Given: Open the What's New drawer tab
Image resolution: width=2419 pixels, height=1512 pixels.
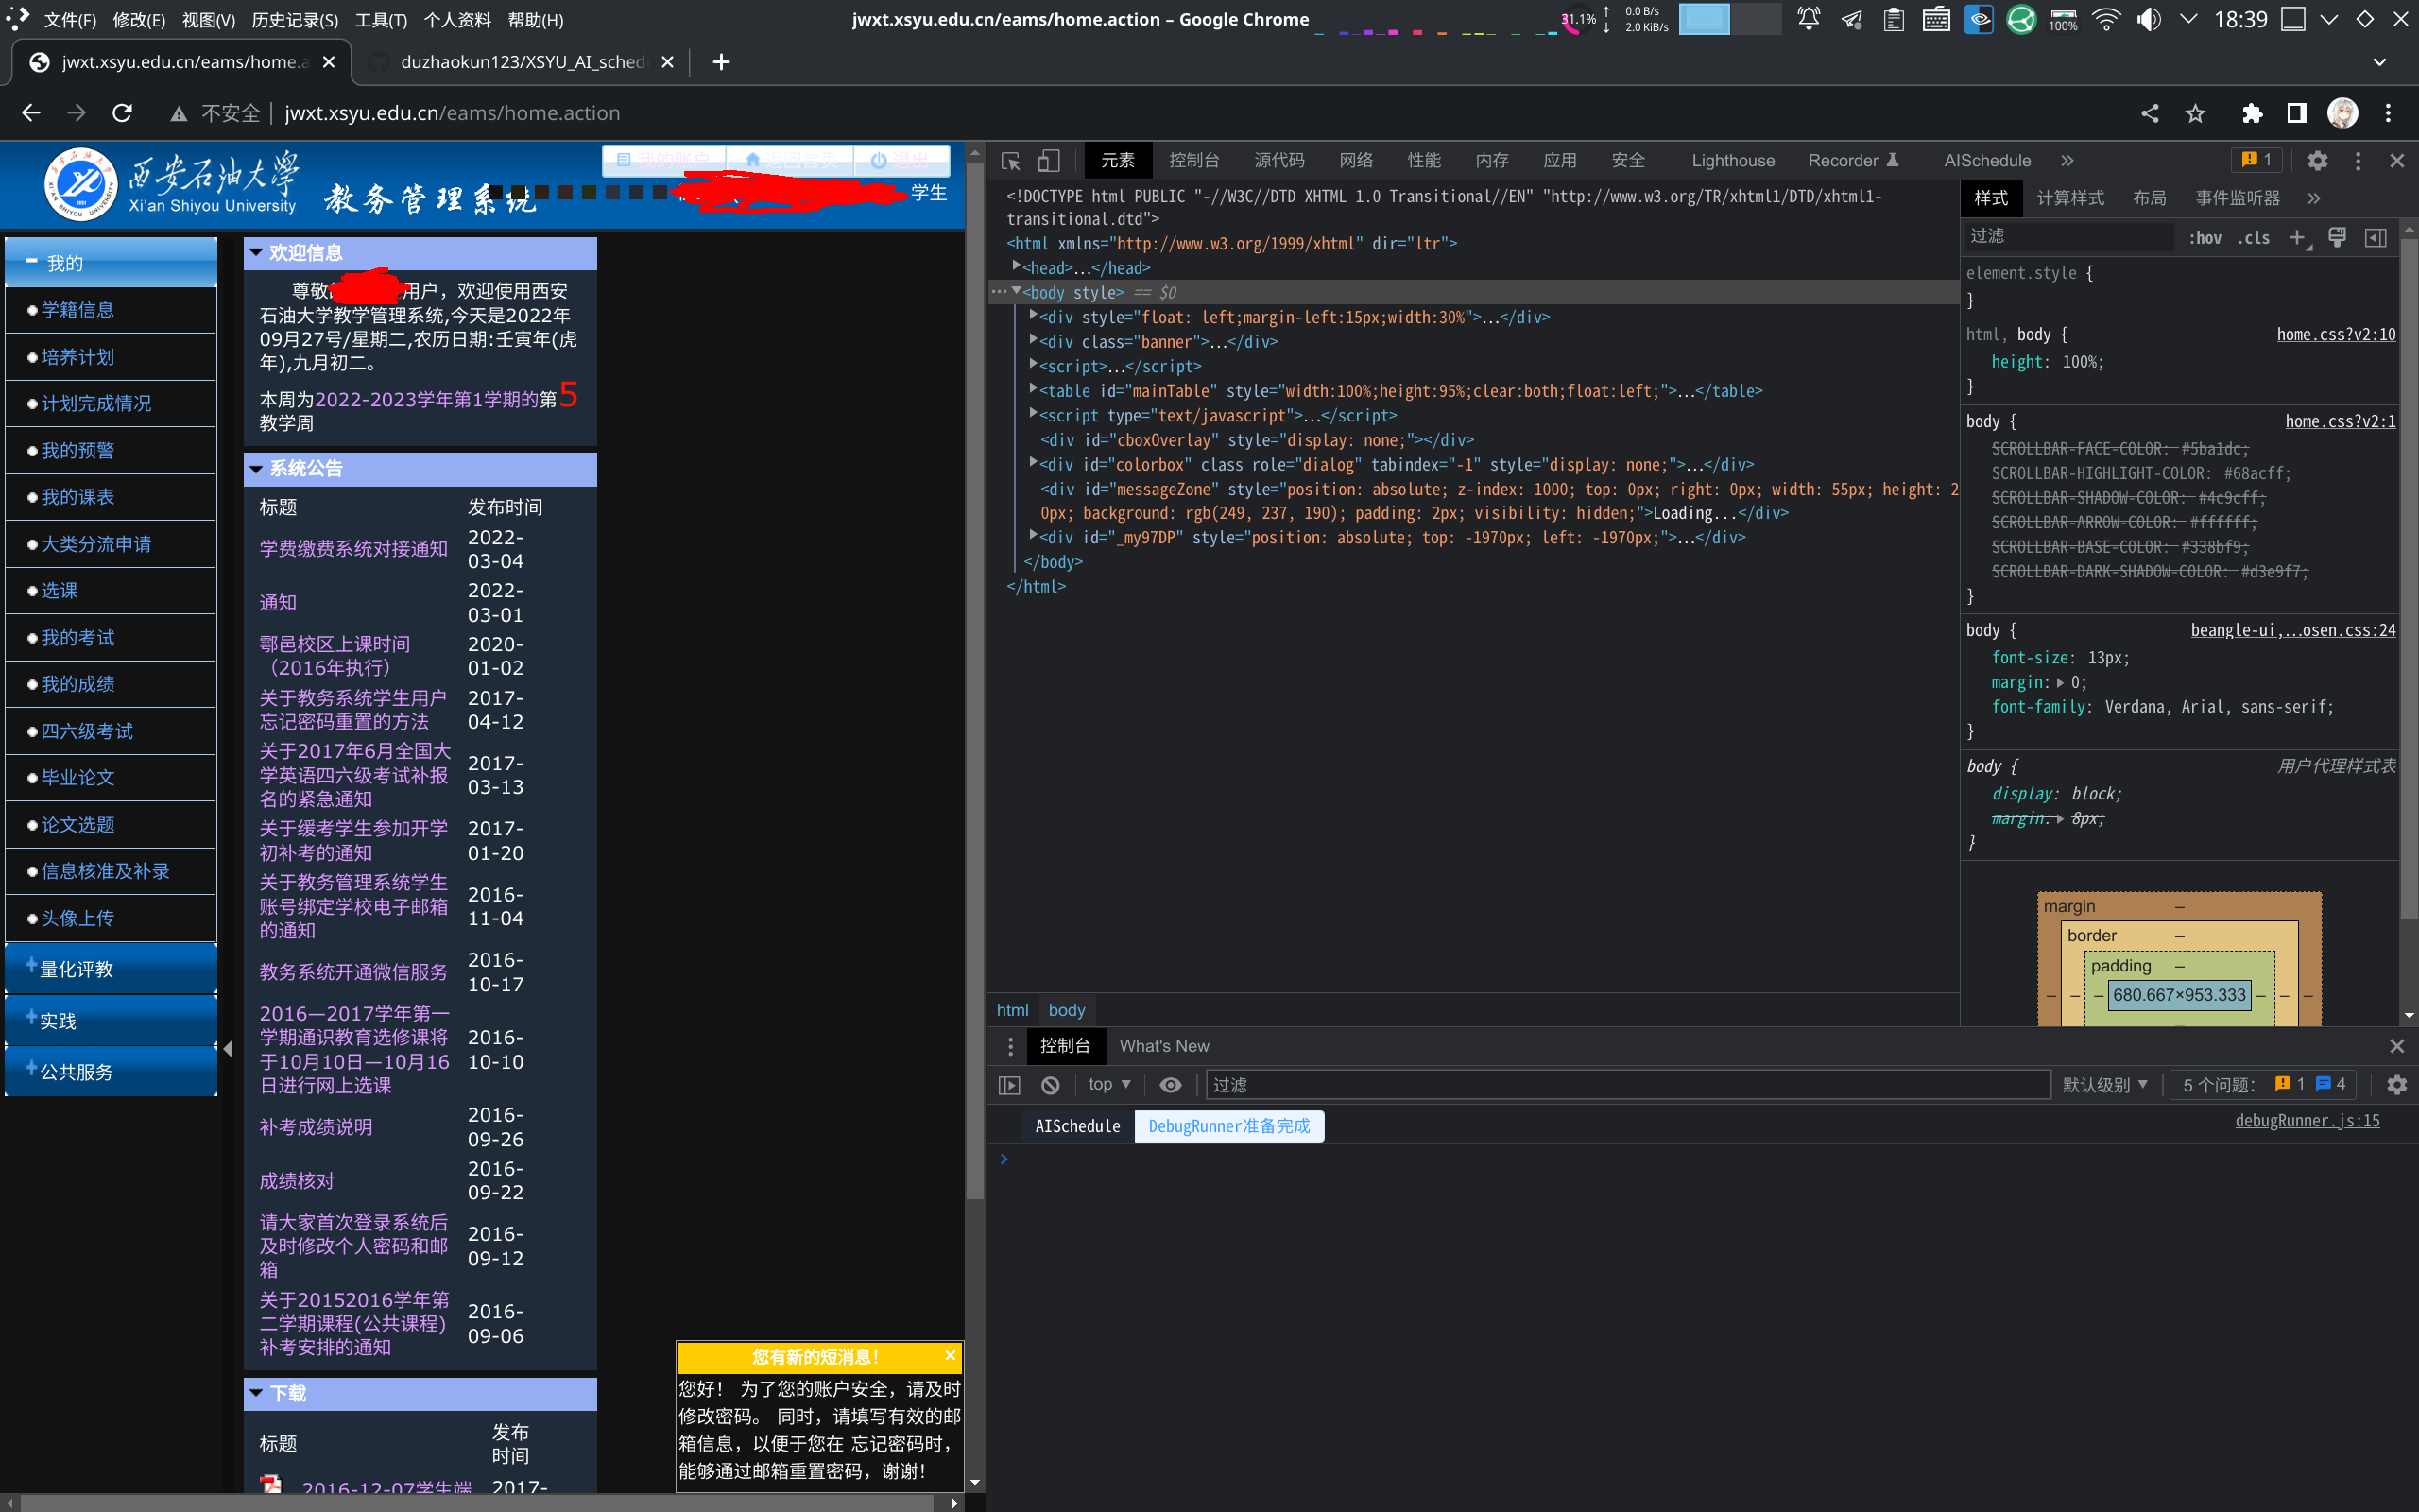Looking at the screenshot, I should coord(1163,1046).
